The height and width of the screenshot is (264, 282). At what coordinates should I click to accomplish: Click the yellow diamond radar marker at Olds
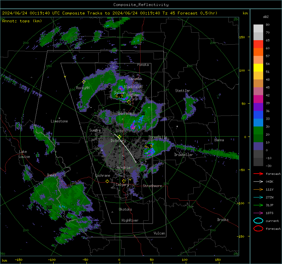pos(119,137)
